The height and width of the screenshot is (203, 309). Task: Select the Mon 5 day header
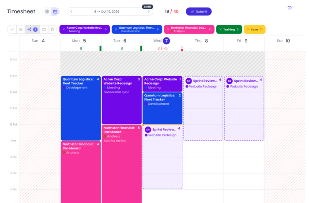pyautogui.click(x=79, y=41)
